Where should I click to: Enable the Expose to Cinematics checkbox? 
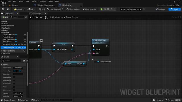pyautogui.click(x=14, y=90)
